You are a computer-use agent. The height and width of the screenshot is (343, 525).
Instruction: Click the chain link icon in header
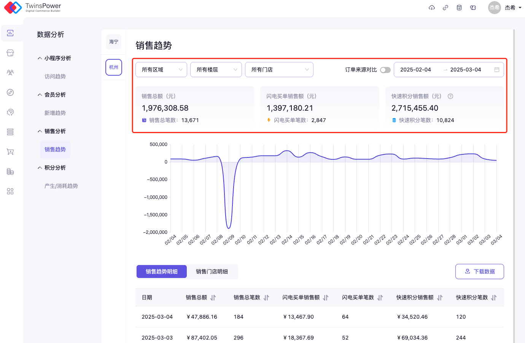click(445, 8)
